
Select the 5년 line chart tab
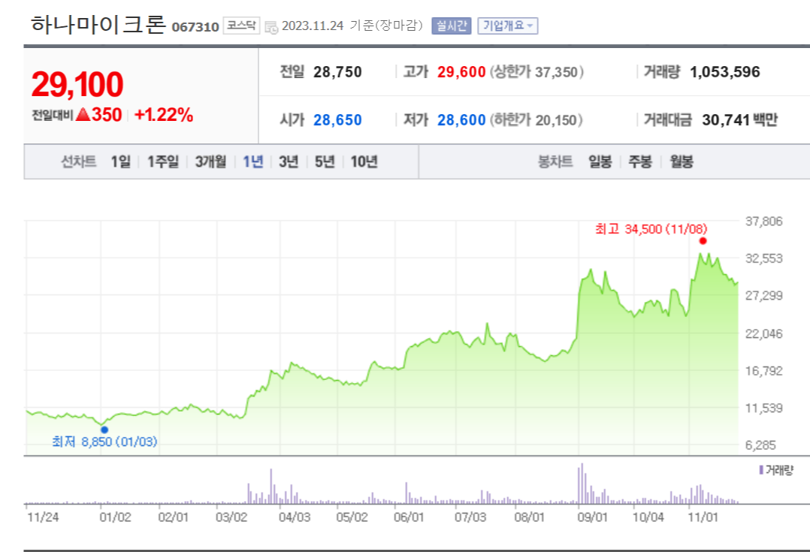[x=325, y=162]
